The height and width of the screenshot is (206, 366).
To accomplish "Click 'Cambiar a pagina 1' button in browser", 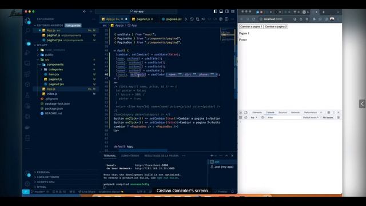I will pos(251,27).
